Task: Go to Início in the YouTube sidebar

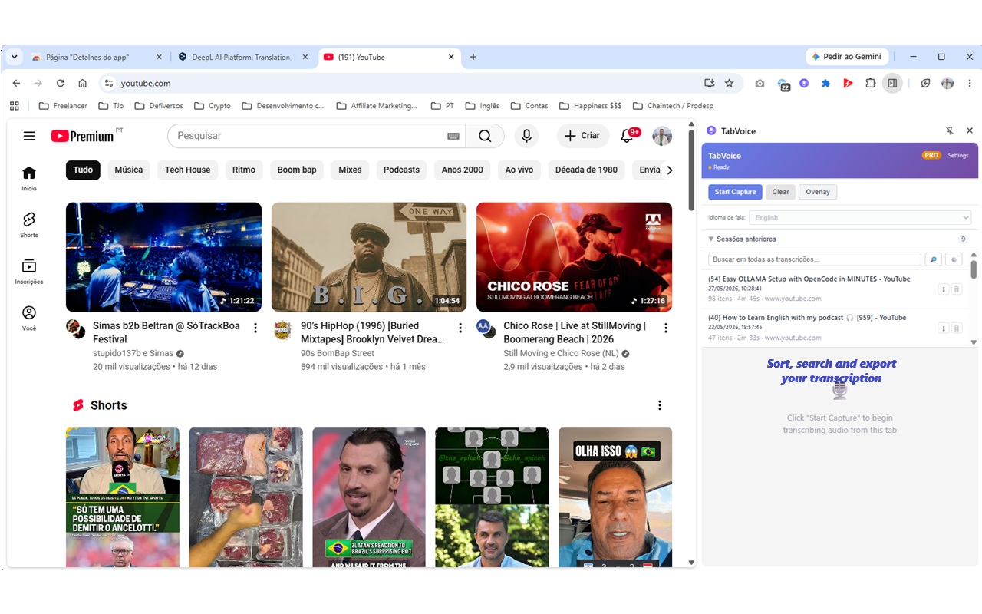Action: pos(29,178)
